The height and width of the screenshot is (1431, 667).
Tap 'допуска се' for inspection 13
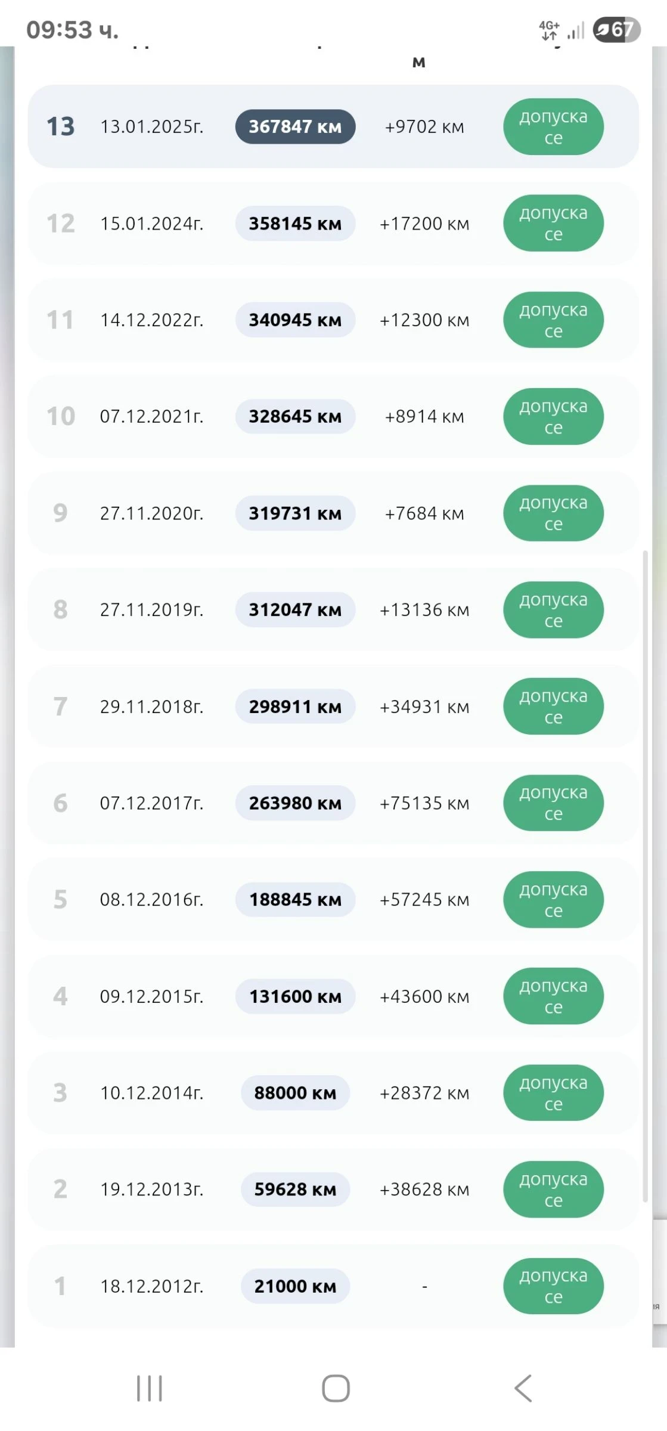pyautogui.click(x=553, y=126)
